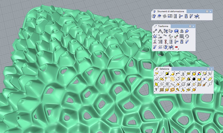Click the green mesh model in viewport
The image size is (223, 133).
click(x=84, y=83)
